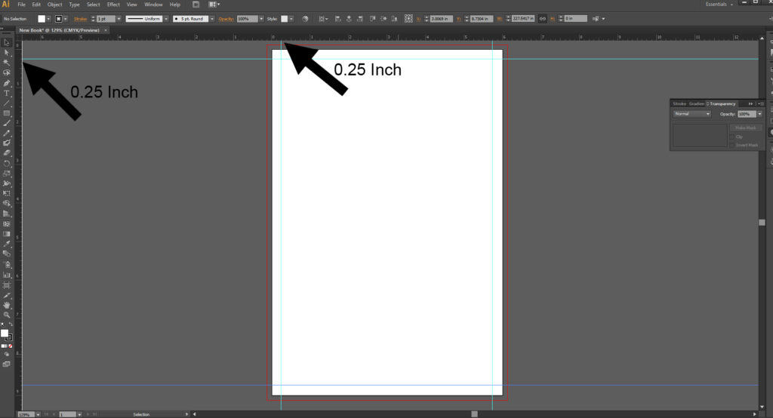Toggle constrain width and height proportions
The image size is (773, 418).
(x=542, y=19)
